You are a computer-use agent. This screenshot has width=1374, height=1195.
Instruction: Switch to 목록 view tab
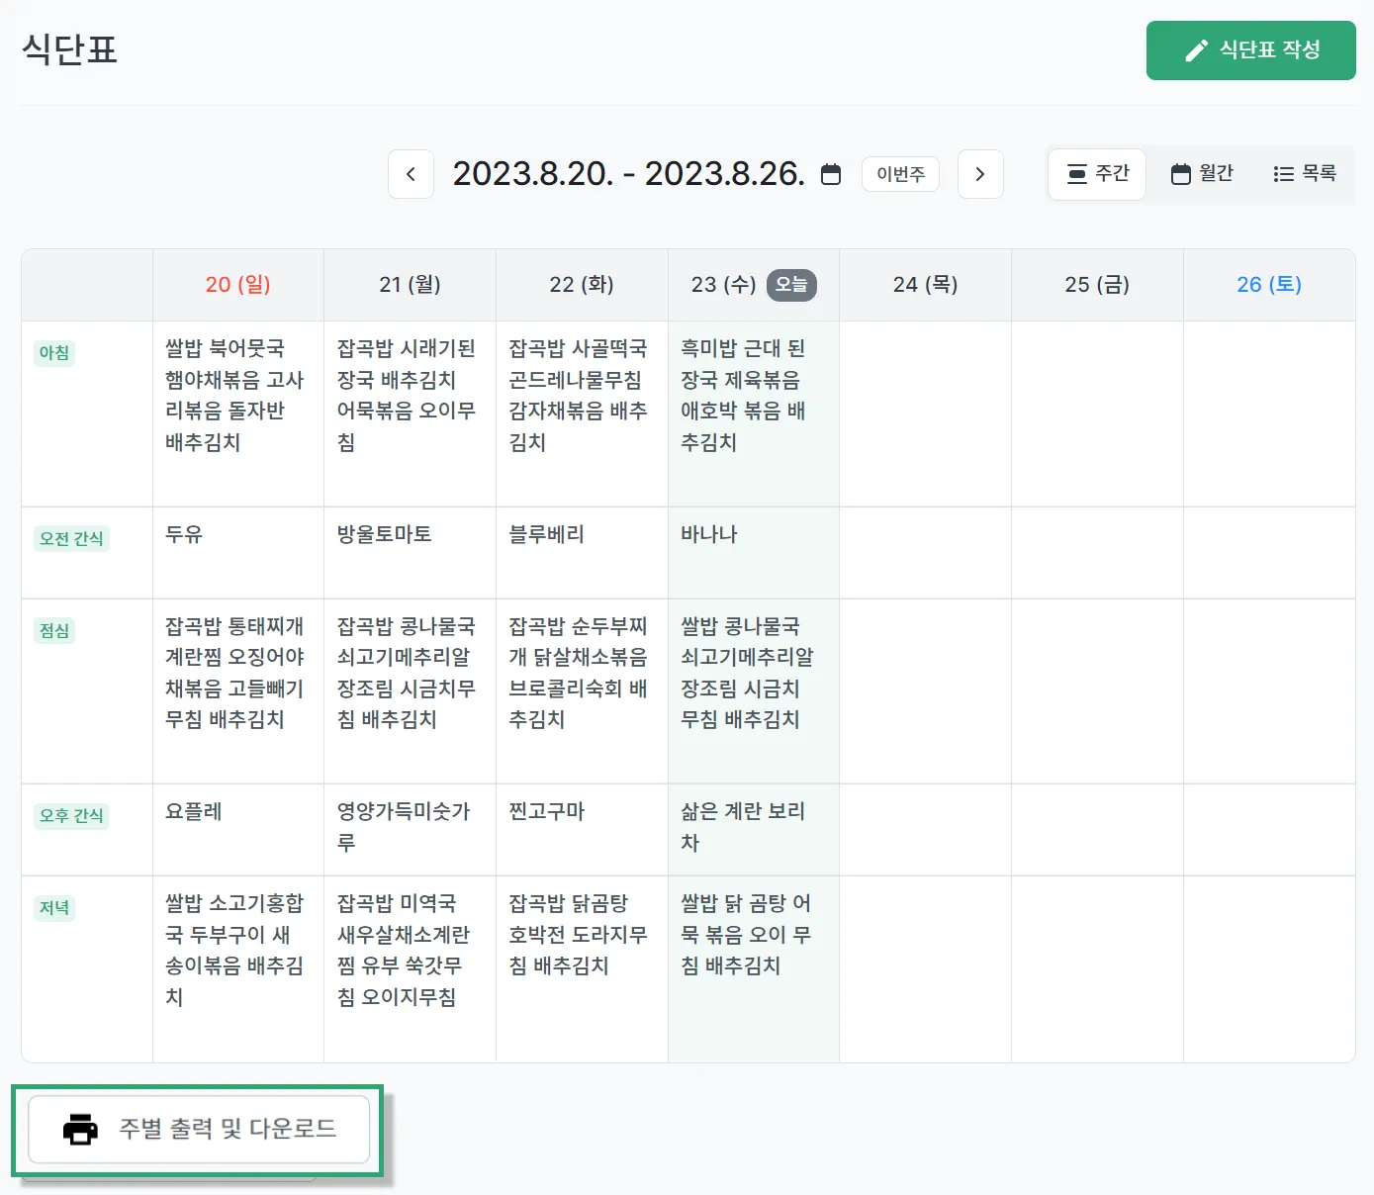coord(1305,174)
